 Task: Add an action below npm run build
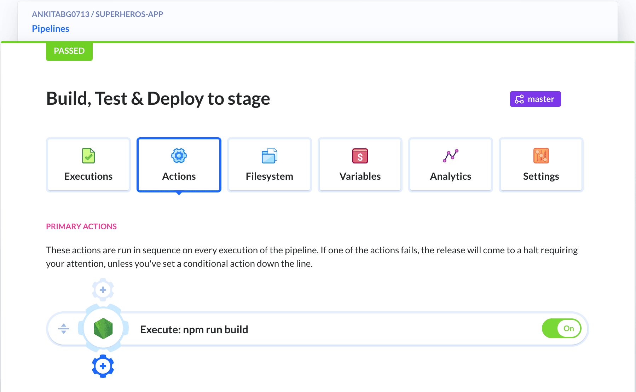point(103,367)
